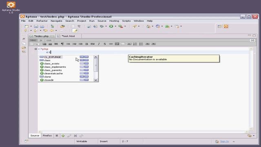
Task: Open the Help menu
Action: [150, 21]
